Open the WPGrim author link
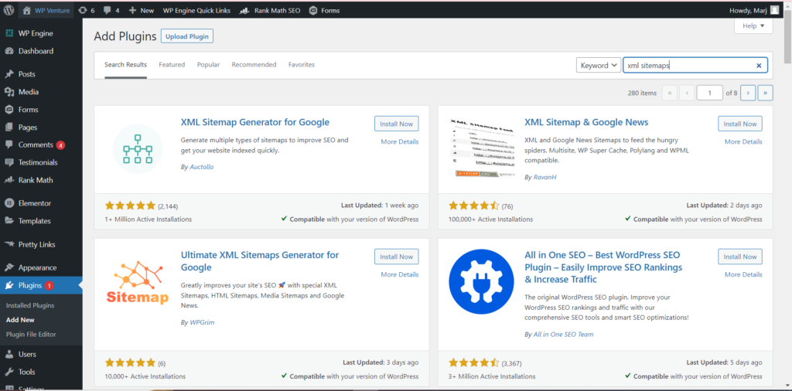 tap(202, 322)
